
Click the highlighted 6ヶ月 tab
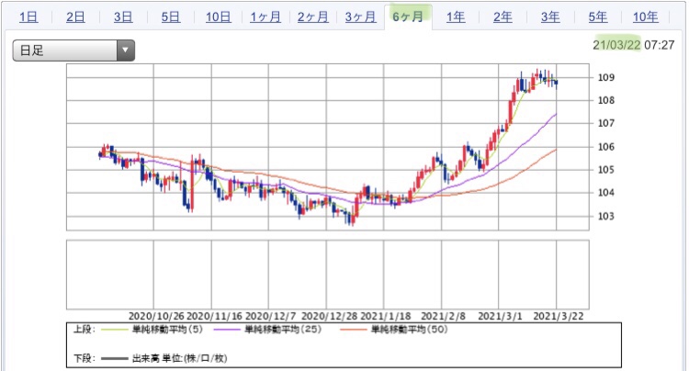(x=407, y=17)
